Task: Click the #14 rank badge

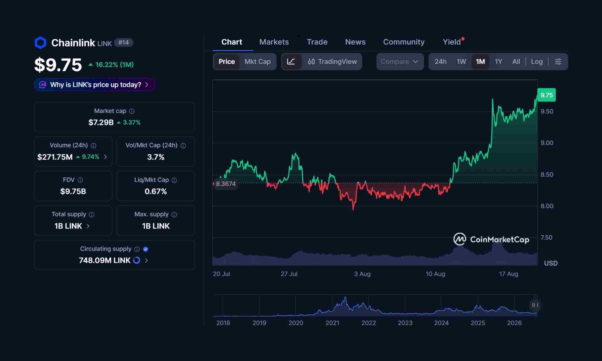Action: [123, 43]
